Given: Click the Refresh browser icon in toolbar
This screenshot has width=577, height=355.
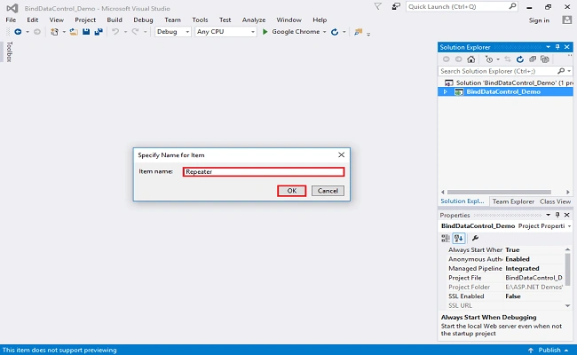Looking at the screenshot, I should 335,32.
